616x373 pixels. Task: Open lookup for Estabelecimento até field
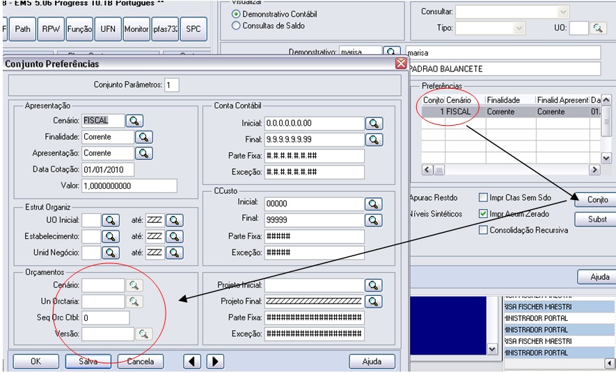point(175,236)
